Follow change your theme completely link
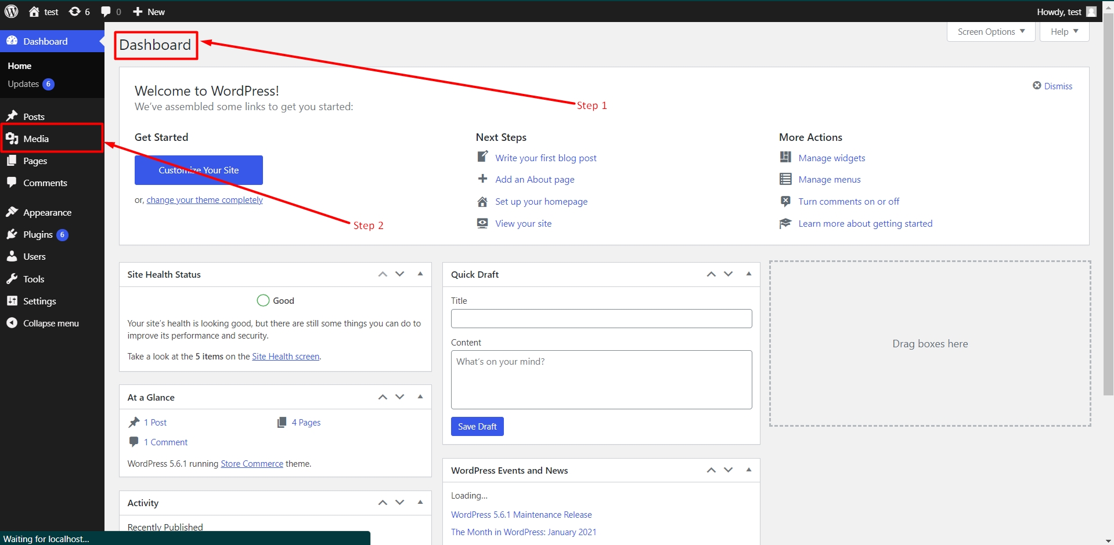 (x=204, y=200)
